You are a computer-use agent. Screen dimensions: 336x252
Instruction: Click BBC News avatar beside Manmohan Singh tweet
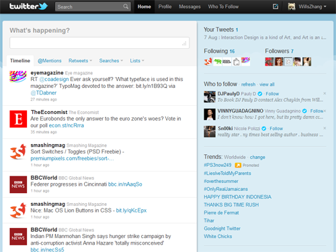click(18, 237)
